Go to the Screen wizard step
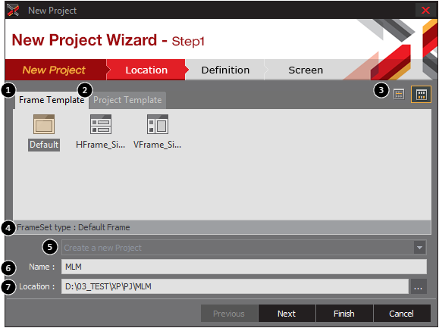 pyautogui.click(x=306, y=70)
